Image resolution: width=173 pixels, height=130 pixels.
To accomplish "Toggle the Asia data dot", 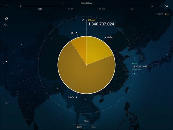I will pos(134,74).
